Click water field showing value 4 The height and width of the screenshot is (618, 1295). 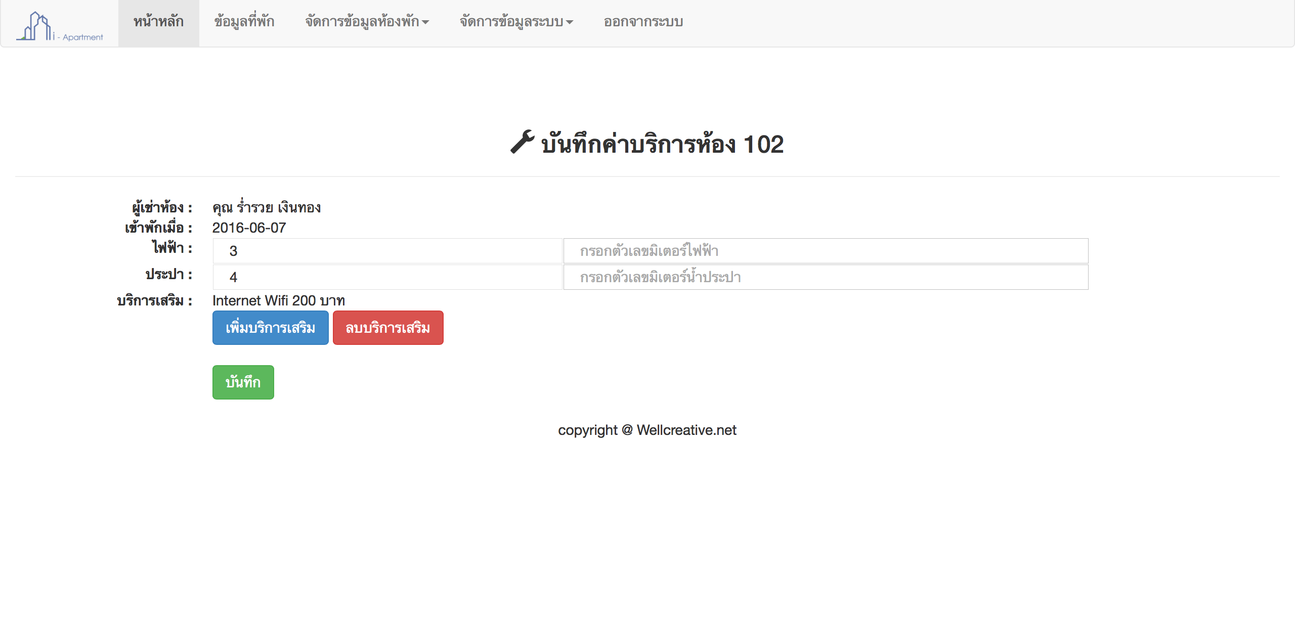387,277
